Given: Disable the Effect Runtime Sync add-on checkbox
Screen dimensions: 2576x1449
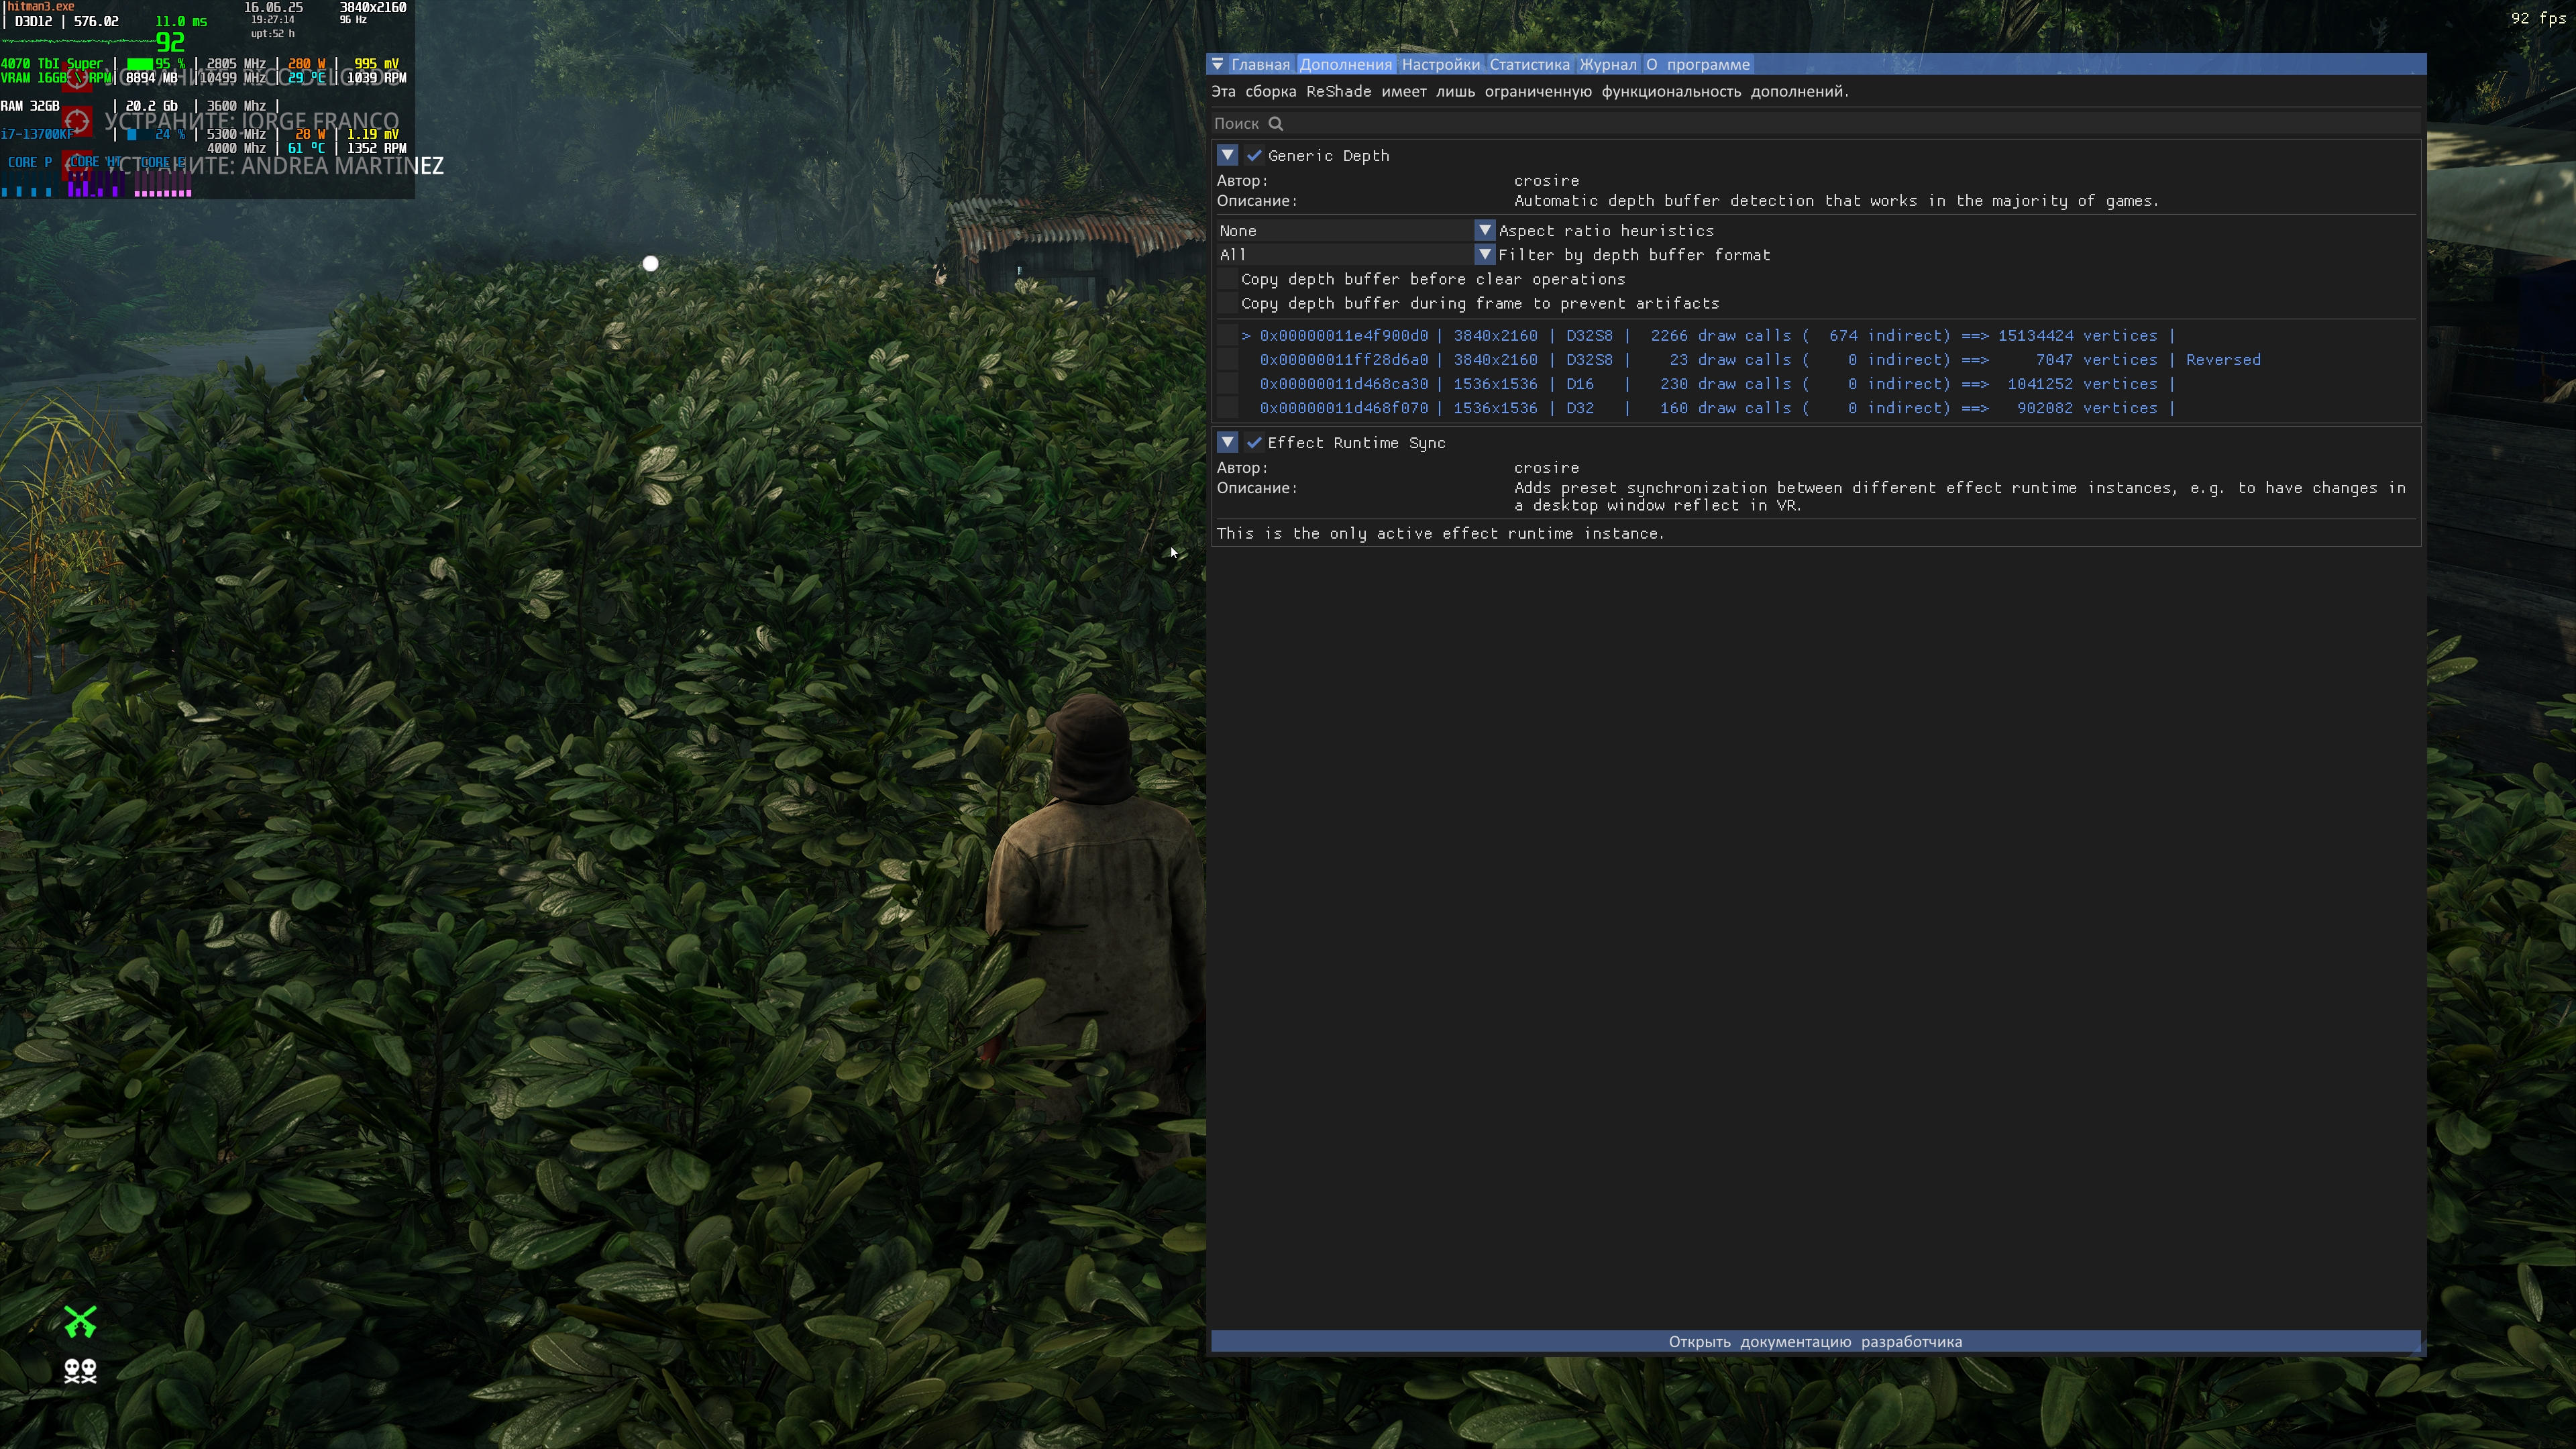Looking at the screenshot, I should [x=1254, y=442].
